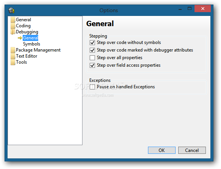Uncheck Step over code without symbols

pos(92,42)
